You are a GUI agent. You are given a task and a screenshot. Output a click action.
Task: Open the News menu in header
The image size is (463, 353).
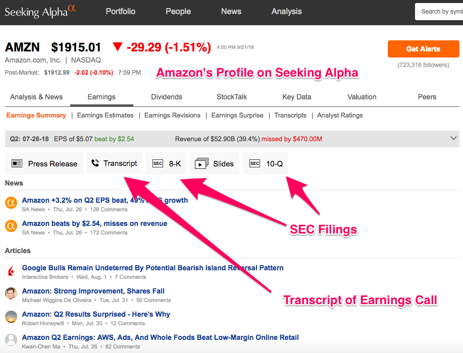(x=231, y=12)
